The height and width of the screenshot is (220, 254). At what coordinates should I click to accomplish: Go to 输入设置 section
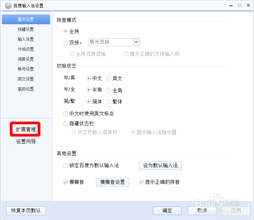click(x=26, y=39)
